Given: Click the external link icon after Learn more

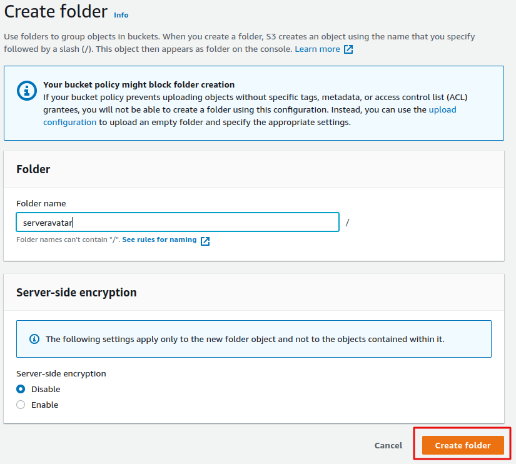Looking at the screenshot, I should click(x=348, y=49).
